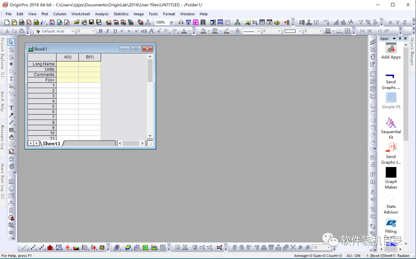The height and width of the screenshot is (259, 416).
Task: Set column as Y designation icon
Action: click(x=398, y=23)
